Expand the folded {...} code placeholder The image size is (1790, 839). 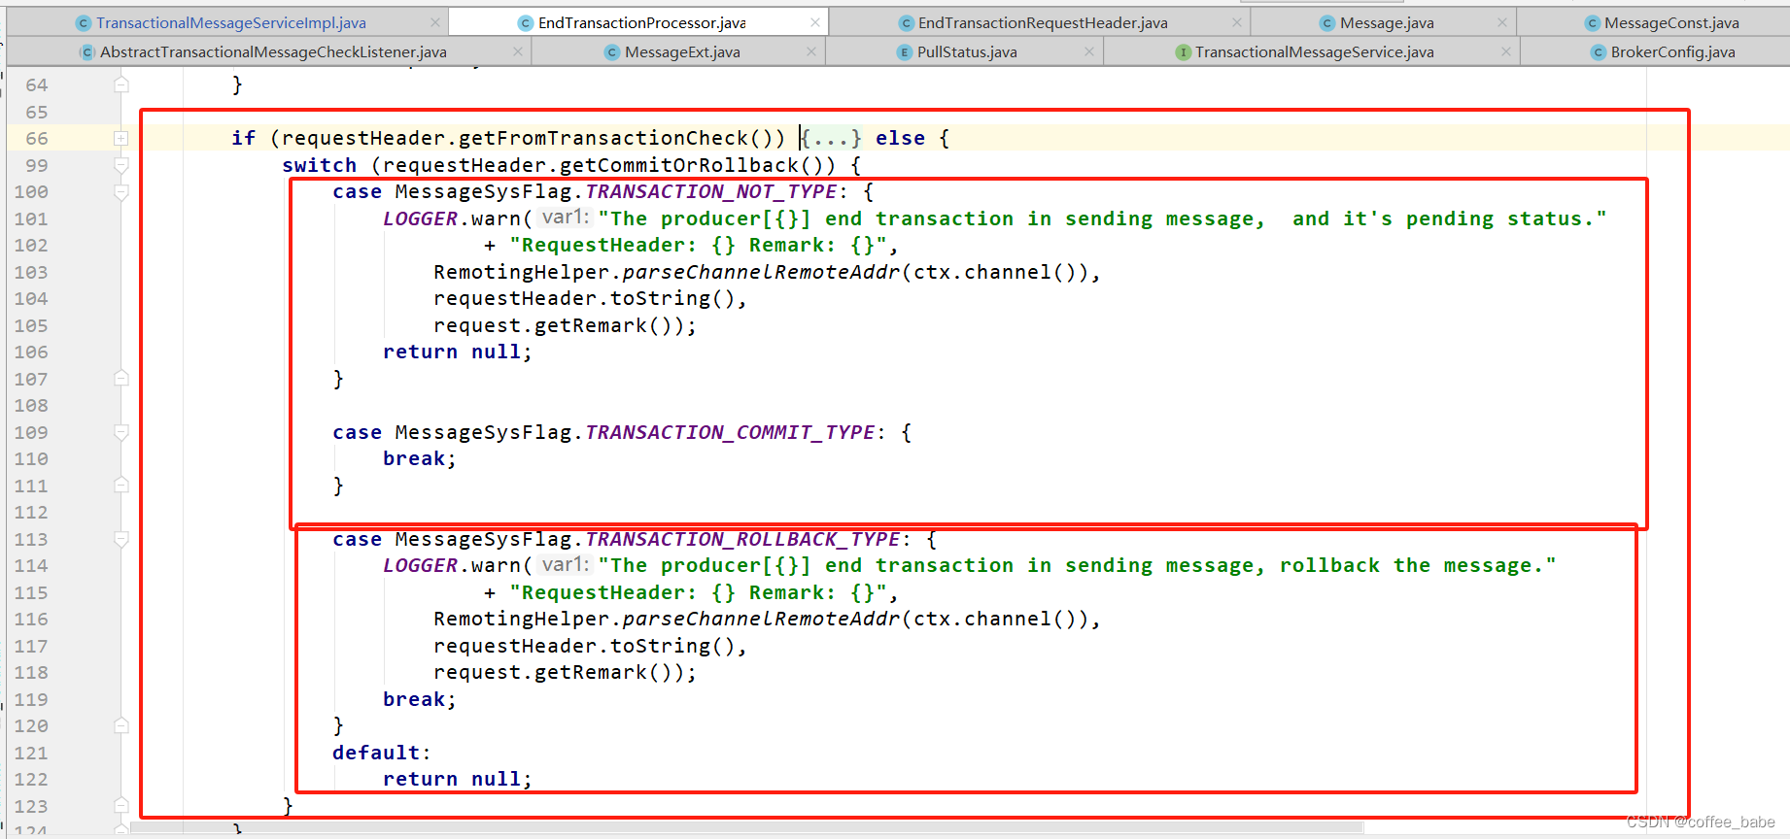click(831, 138)
